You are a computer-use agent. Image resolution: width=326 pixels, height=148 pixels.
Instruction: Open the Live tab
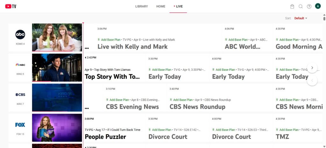coord(178,6)
